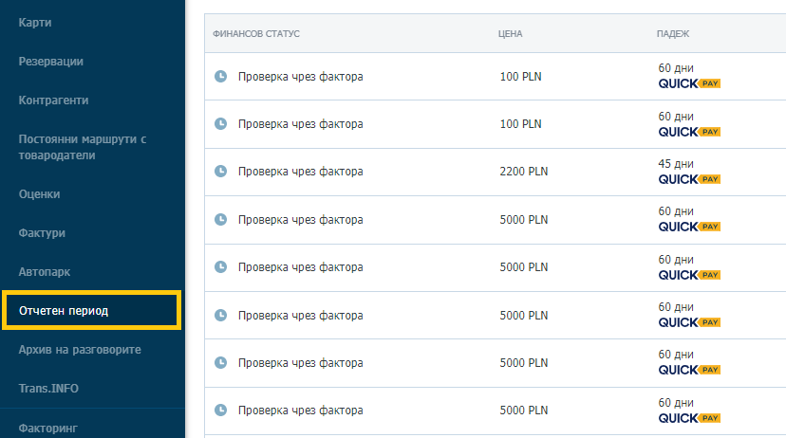Open Резервации menu item
Image resolution: width=786 pixels, height=438 pixels.
[x=50, y=62]
